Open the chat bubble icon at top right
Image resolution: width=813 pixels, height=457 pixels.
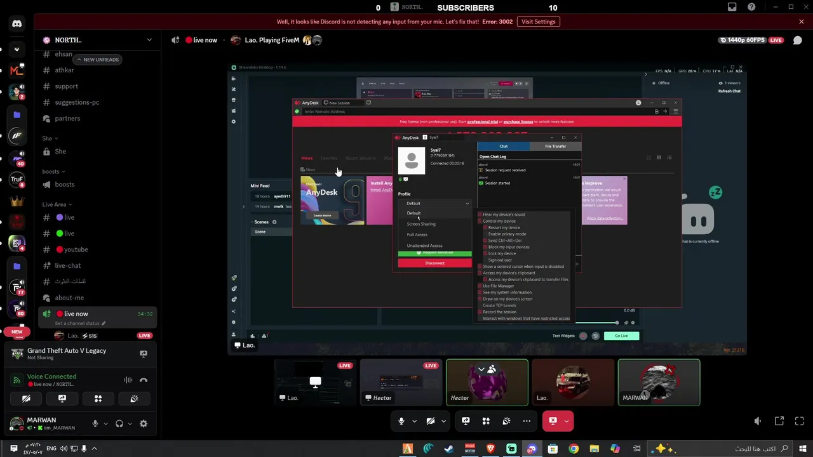[x=798, y=40]
